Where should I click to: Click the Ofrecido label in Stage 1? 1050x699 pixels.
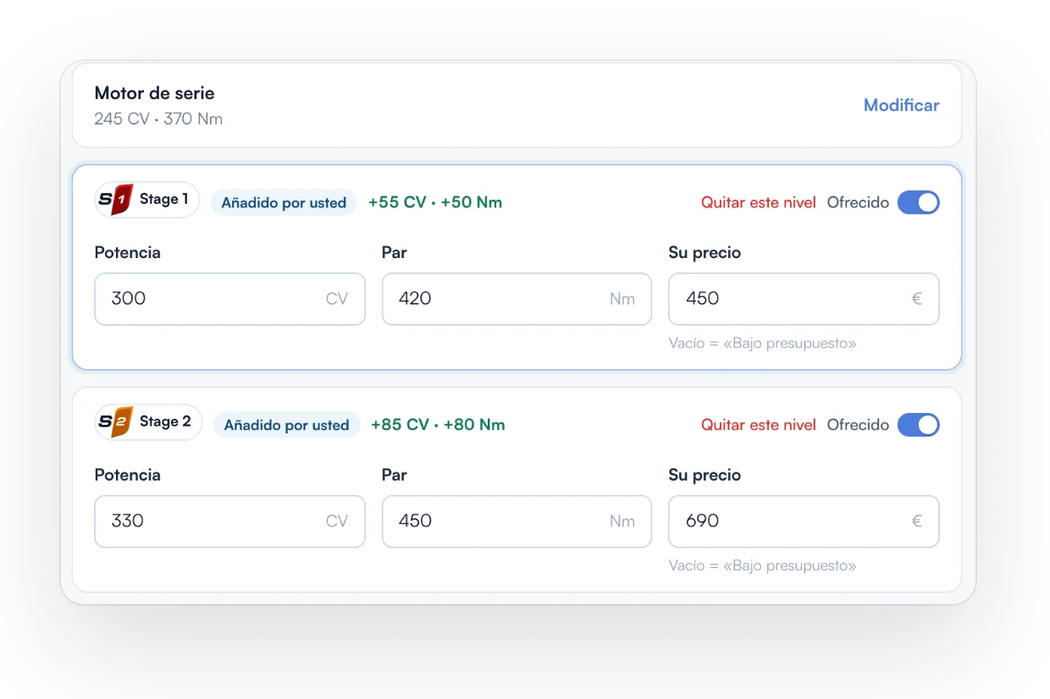tap(858, 202)
